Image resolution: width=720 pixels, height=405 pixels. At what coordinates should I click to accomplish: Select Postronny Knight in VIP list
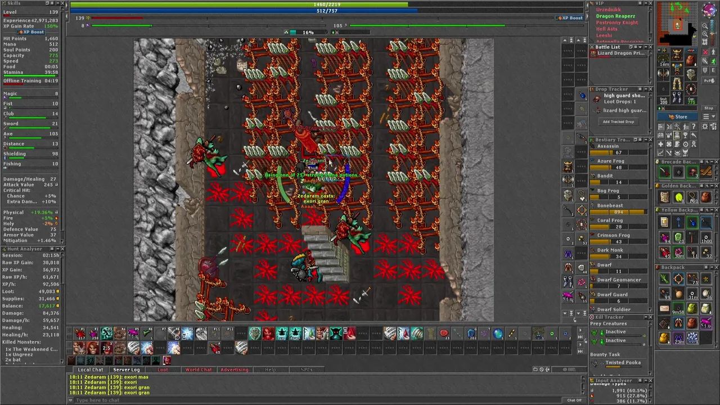pyautogui.click(x=617, y=22)
